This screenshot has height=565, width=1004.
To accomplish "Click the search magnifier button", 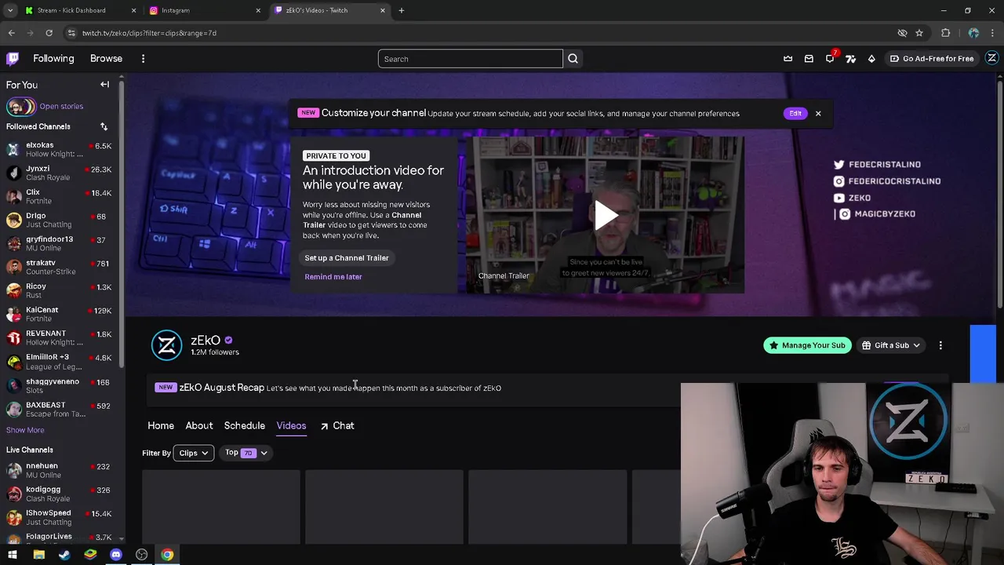I will pos(573,59).
